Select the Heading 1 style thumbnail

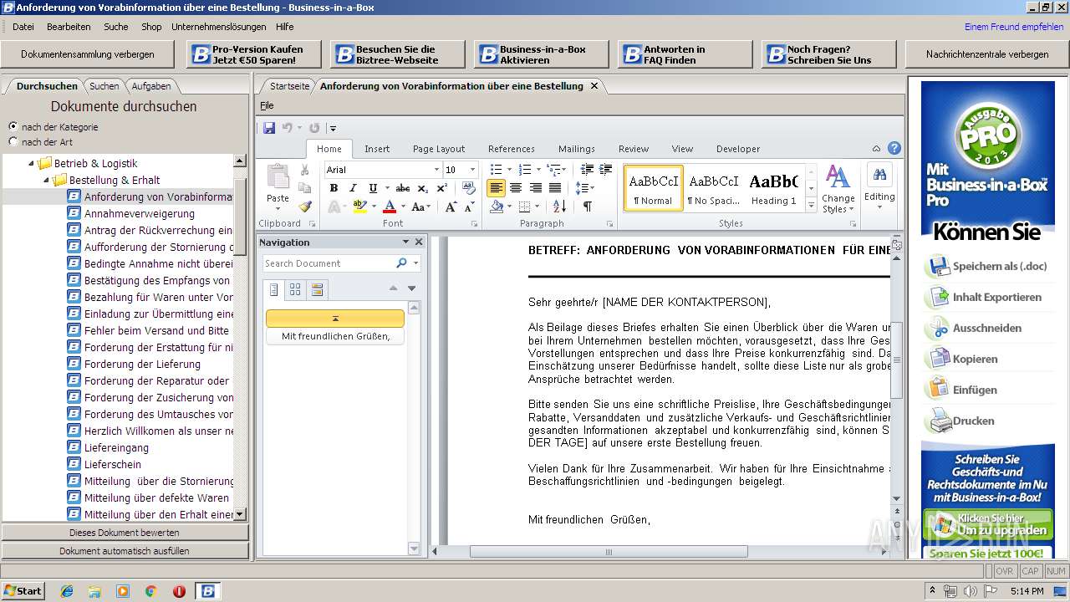click(x=773, y=188)
